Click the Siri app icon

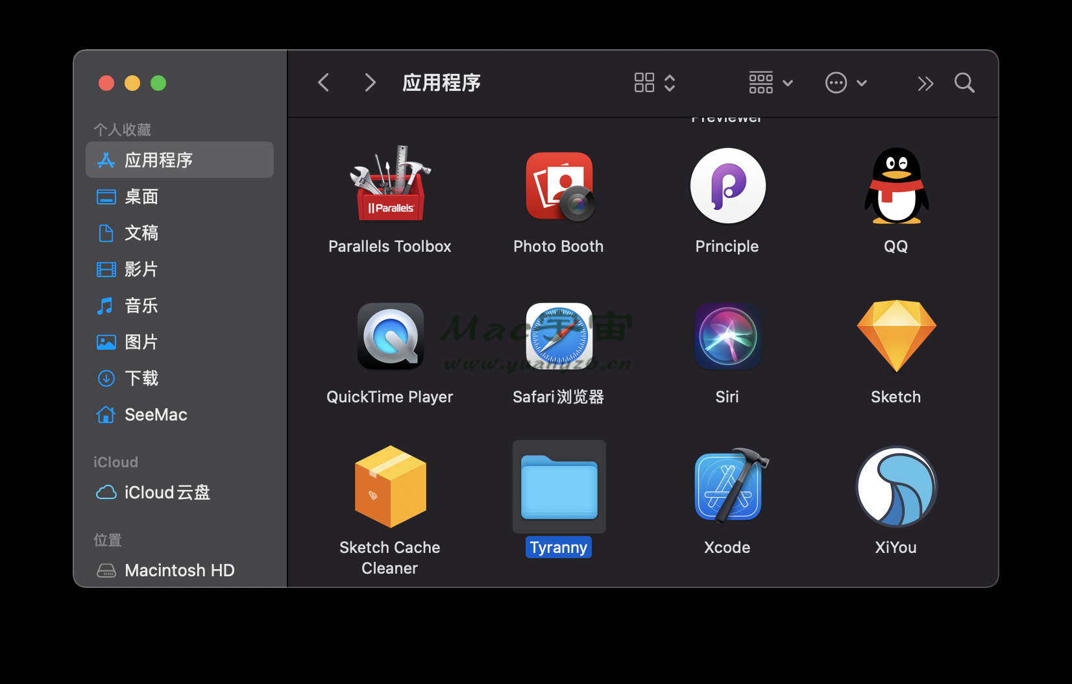pos(727,336)
